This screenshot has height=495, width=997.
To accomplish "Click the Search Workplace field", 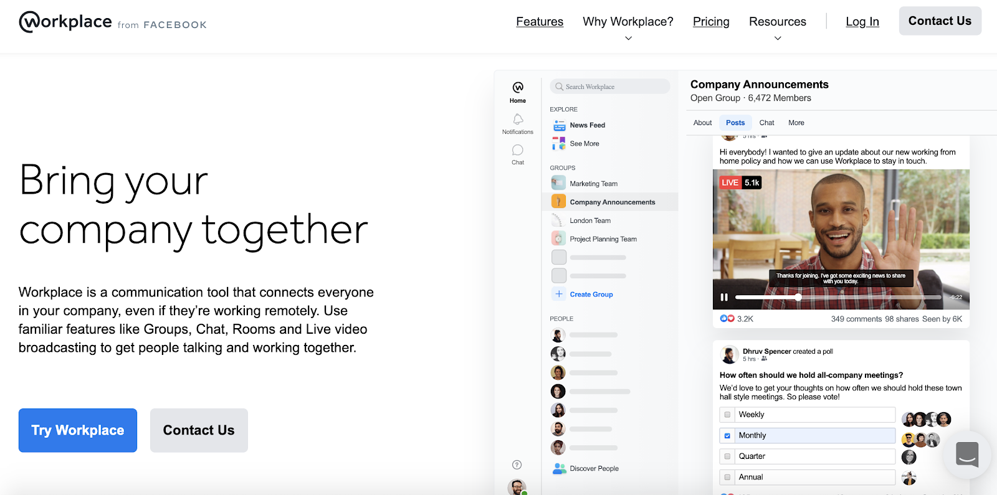I will [x=610, y=87].
